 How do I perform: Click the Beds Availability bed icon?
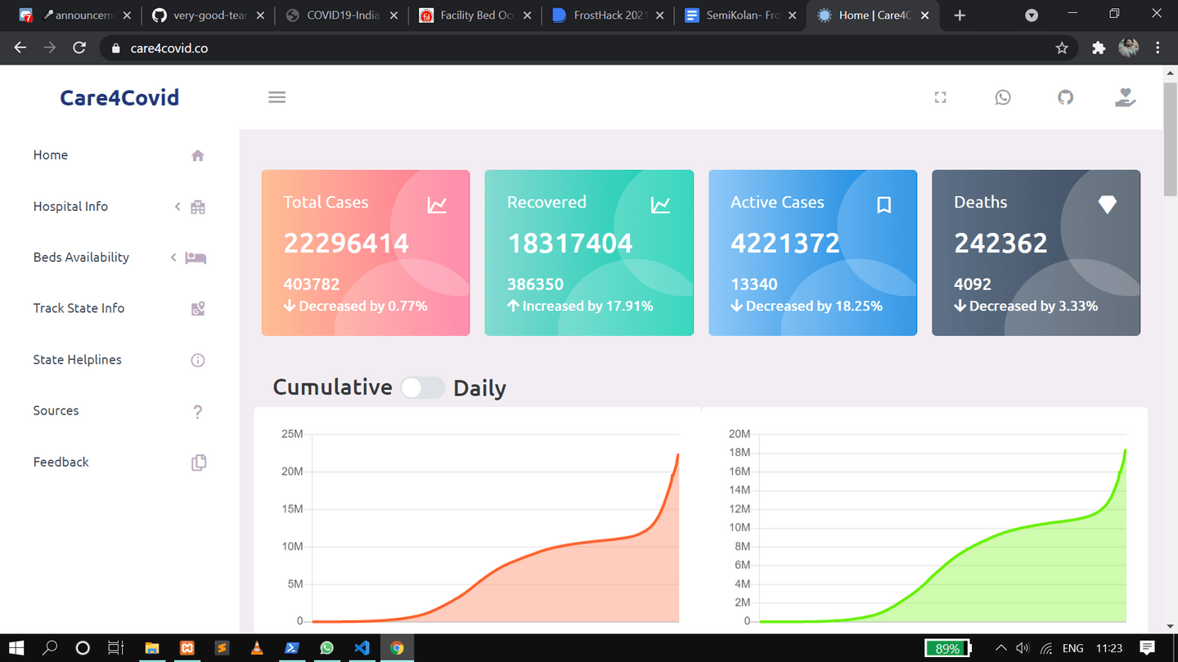click(196, 258)
